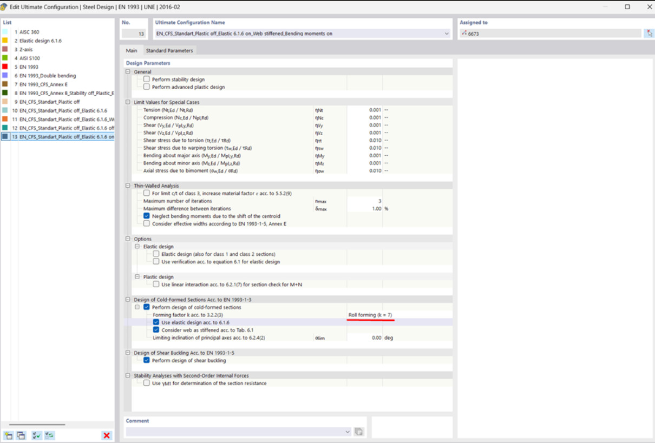The image size is (655, 443).
Task: Click the app icon in the title bar
Action: tap(4, 6)
